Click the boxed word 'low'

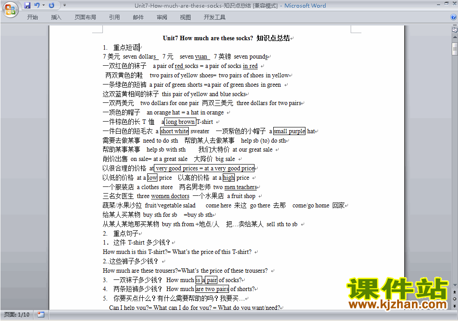point(152,177)
